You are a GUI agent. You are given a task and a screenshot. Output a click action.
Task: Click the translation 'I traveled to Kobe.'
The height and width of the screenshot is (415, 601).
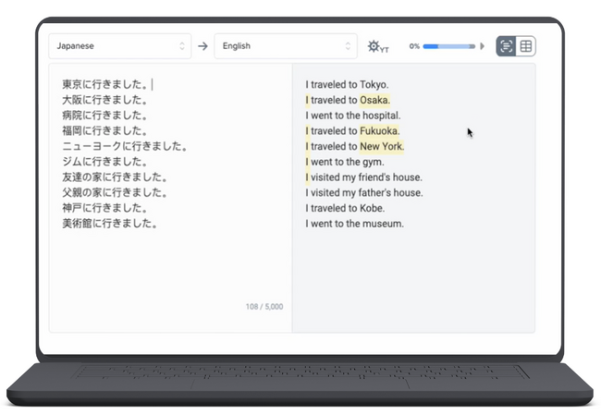point(345,208)
